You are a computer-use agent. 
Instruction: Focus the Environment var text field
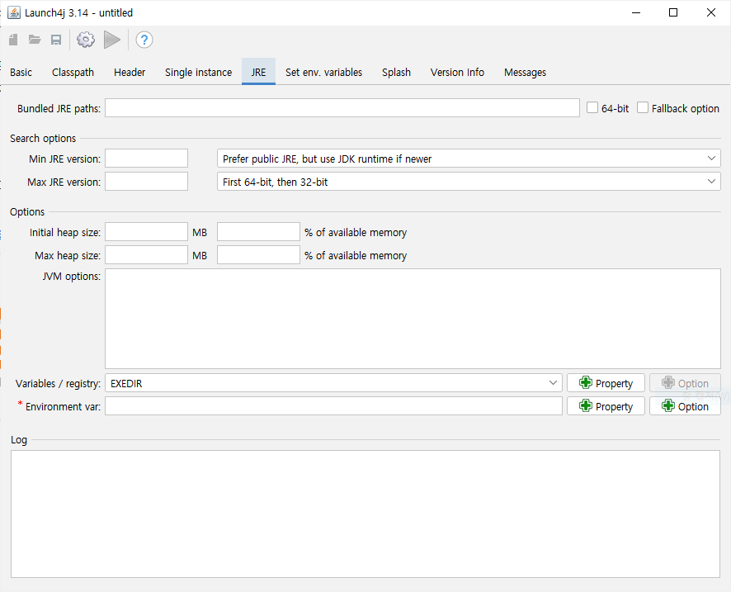[333, 406]
